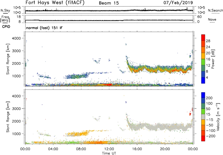Click the '28' value on the Power colorbar

point(208,41)
